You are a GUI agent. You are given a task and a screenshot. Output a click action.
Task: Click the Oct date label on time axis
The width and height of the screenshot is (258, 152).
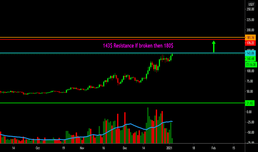[38, 148]
